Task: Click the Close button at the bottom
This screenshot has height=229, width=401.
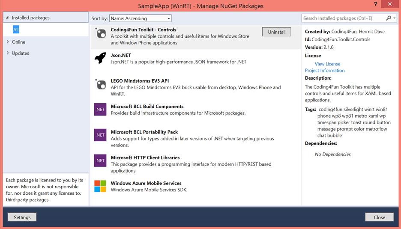Action: point(379,217)
